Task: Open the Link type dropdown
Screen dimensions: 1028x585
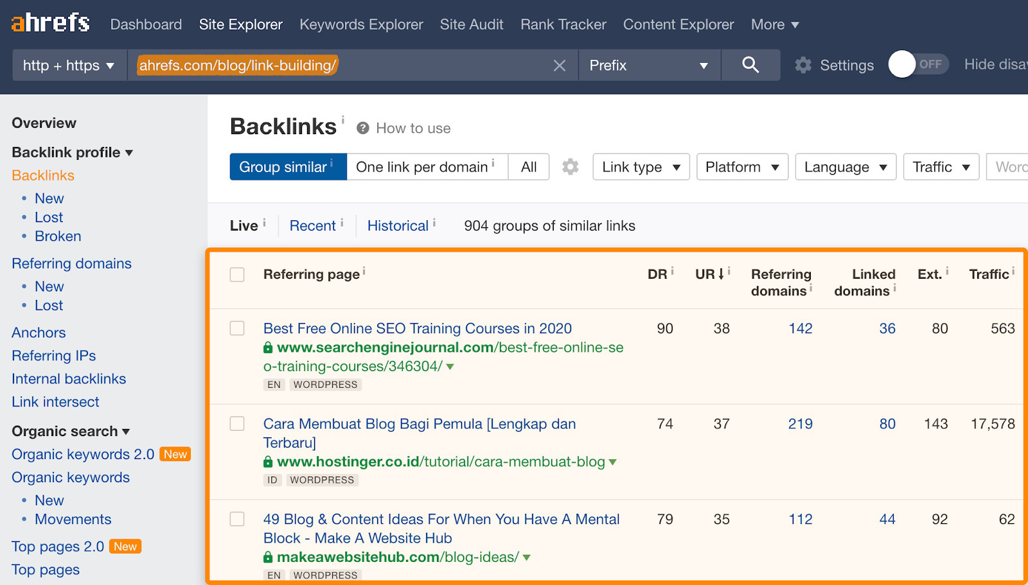Action: click(x=641, y=167)
